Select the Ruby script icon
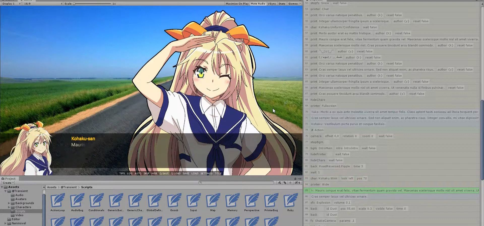This screenshot has height=226, width=484. click(290, 201)
